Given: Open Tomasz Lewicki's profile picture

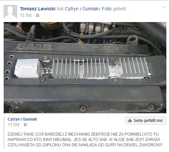Looking at the screenshot, I should point(10,12).
